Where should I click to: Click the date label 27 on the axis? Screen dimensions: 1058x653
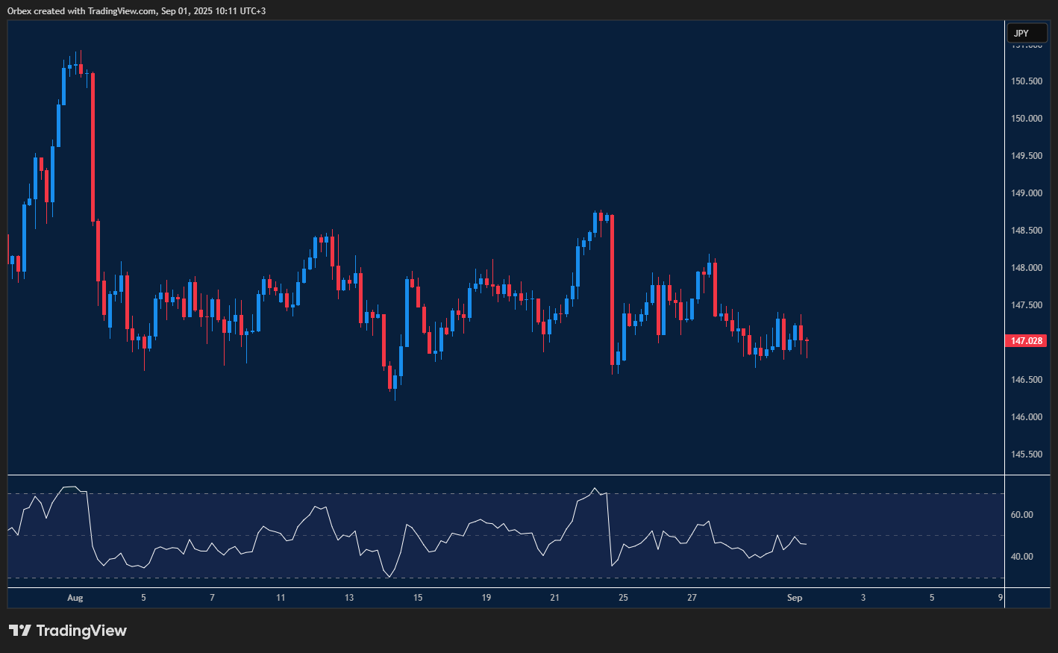pos(692,598)
